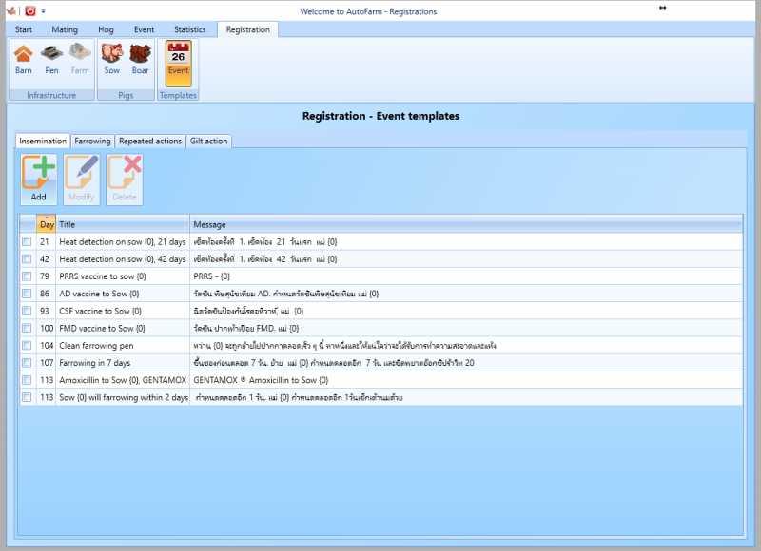
Task: Open the Boar registration icon
Action: pos(140,59)
